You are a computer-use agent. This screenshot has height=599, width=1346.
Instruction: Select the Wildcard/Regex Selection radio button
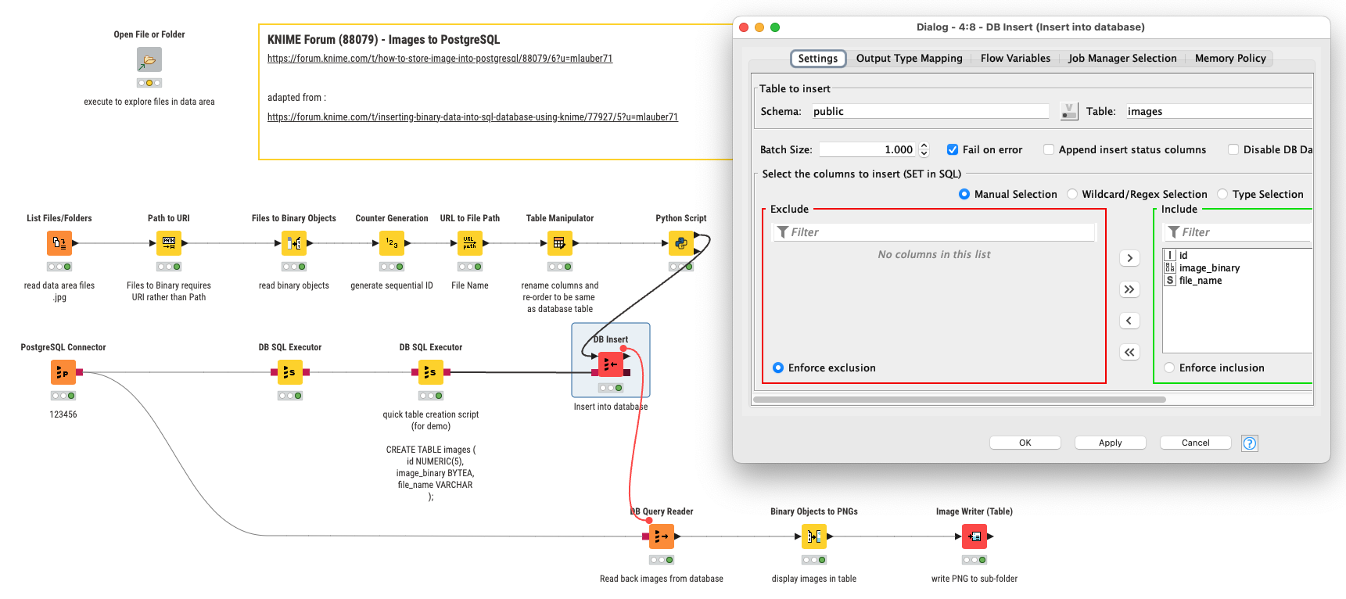tap(1072, 194)
